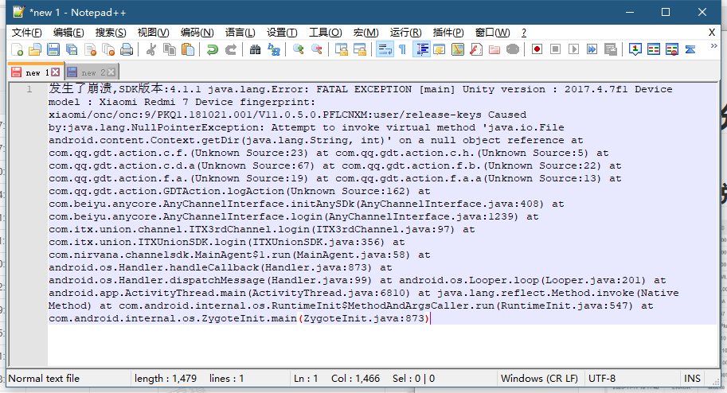The width and height of the screenshot is (727, 393).
Task: Click the 'length : 1,479' status text
Action: click(166, 379)
